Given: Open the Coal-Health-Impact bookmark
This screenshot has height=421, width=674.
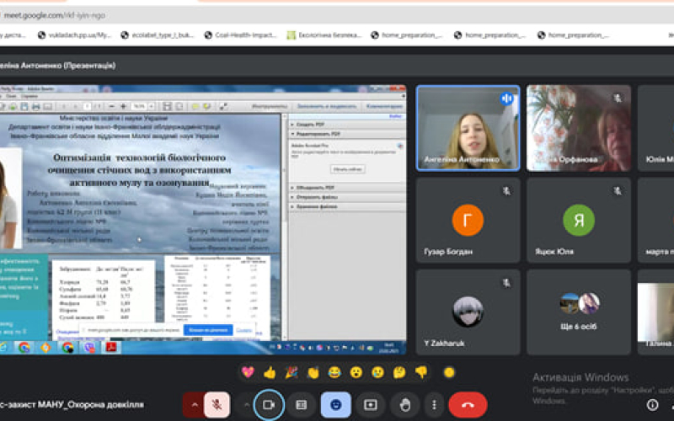Looking at the screenshot, I should click(241, 35).
